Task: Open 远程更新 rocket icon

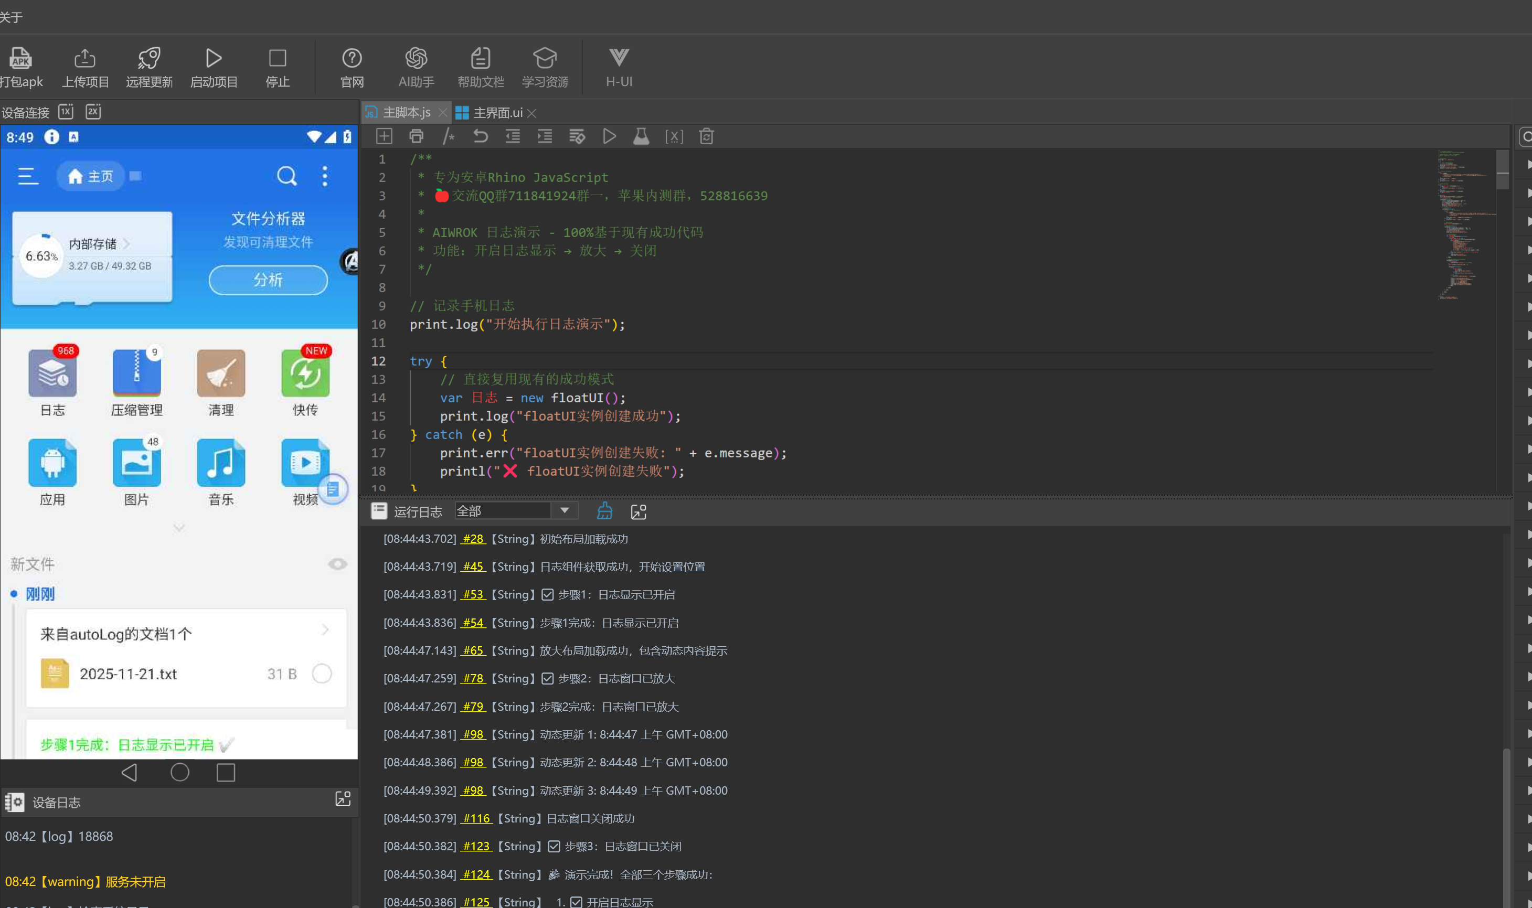Action: click(148, 59)
